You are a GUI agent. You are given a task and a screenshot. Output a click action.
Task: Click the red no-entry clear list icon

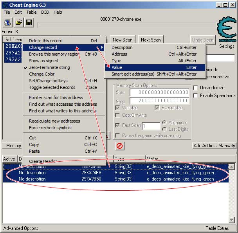coord(120,146)
